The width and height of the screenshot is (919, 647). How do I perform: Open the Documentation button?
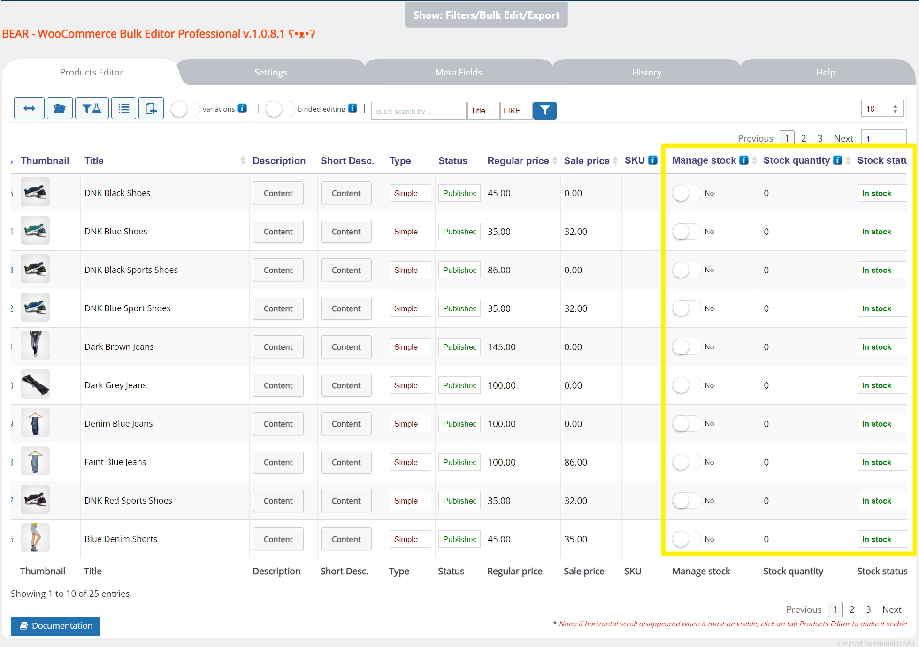[55, 626]
